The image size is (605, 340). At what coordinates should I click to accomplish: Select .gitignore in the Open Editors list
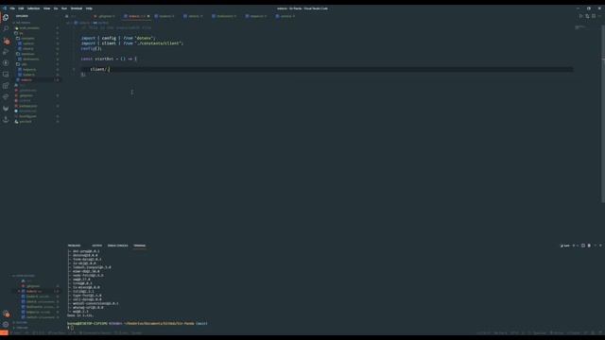(33, 286)
